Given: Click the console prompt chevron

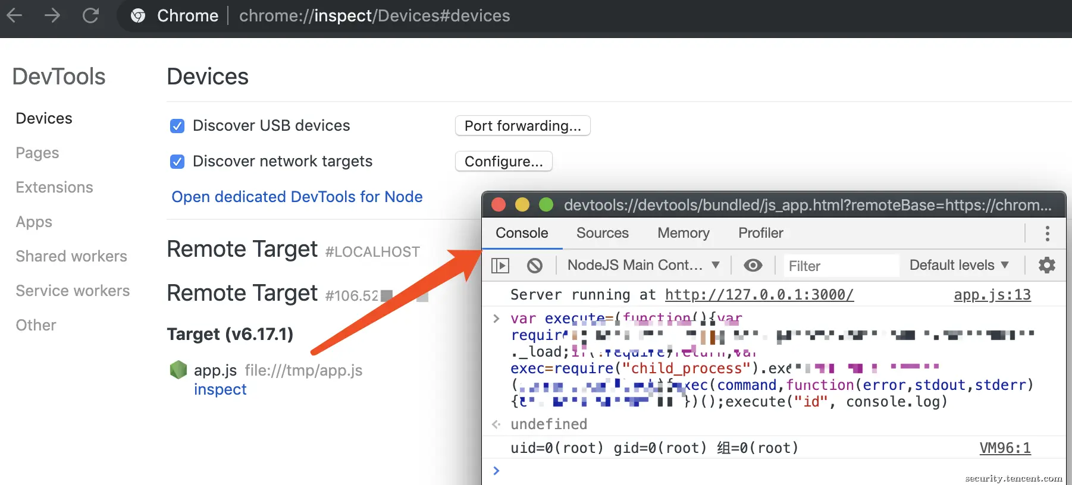Looking at the screenshot, I should 496,471.
